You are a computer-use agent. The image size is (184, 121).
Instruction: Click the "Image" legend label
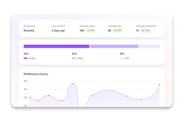tap(32, 58)
